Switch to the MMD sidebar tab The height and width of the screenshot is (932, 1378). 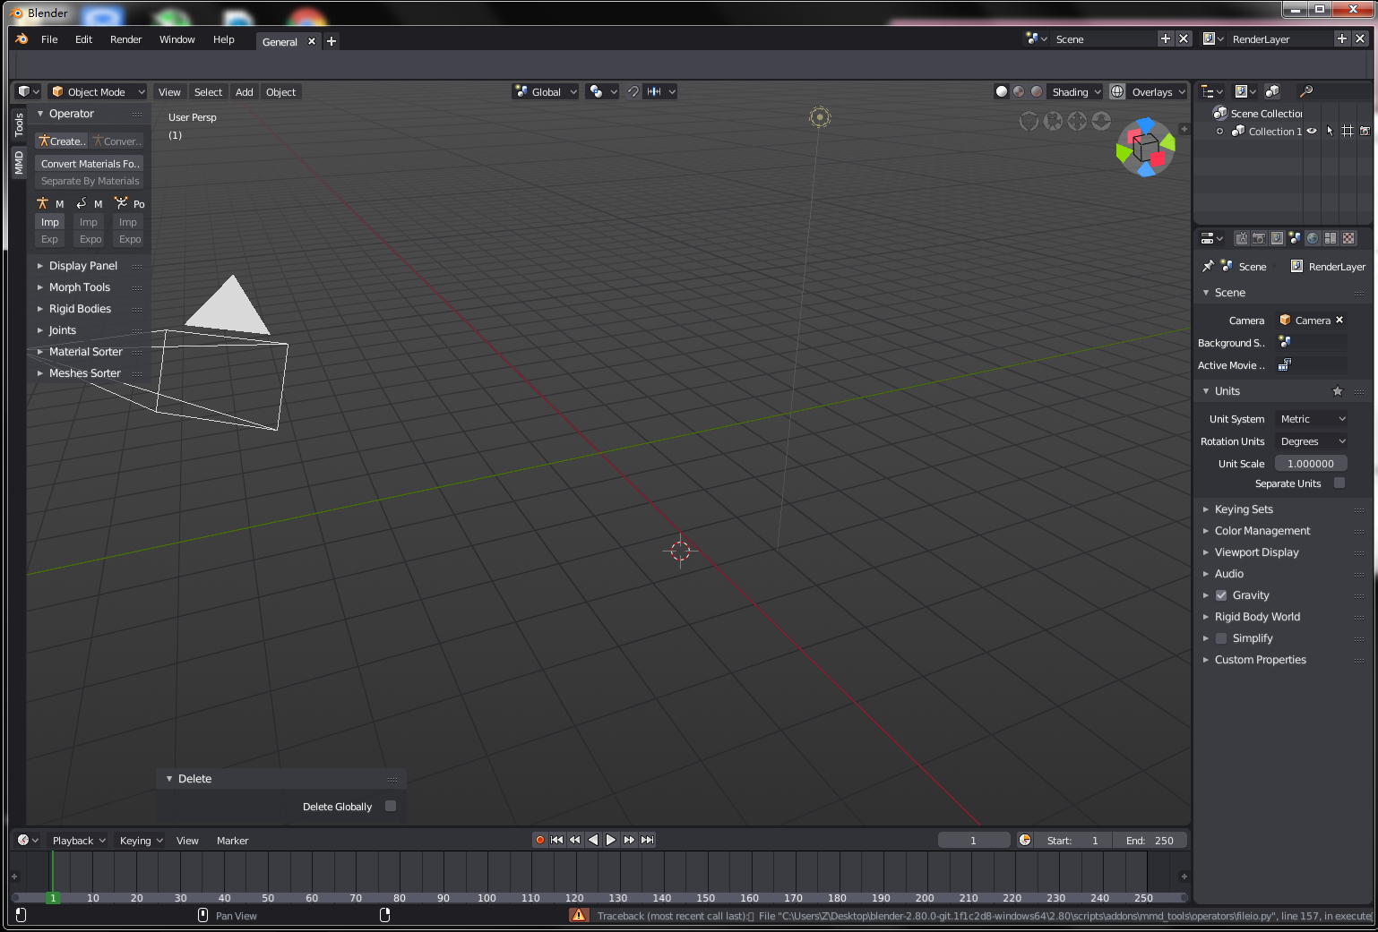click(19, 162)
